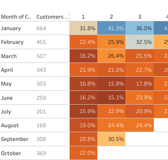The image size is (168, 160).
Task: Select the June 15.1% dark cell
Action: click(112, 98)
